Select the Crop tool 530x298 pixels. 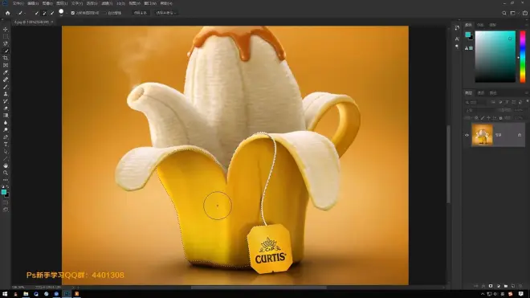click(x=6, y=58)
